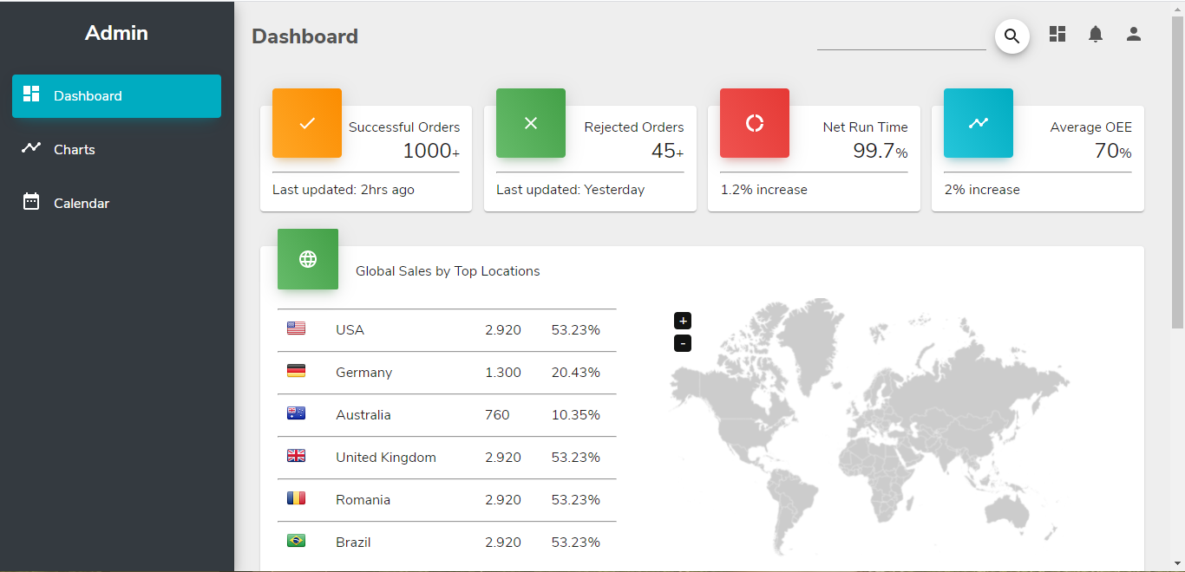Click Australia's 10.35% percentage
1185x572 pixels.
pos(576,415)
